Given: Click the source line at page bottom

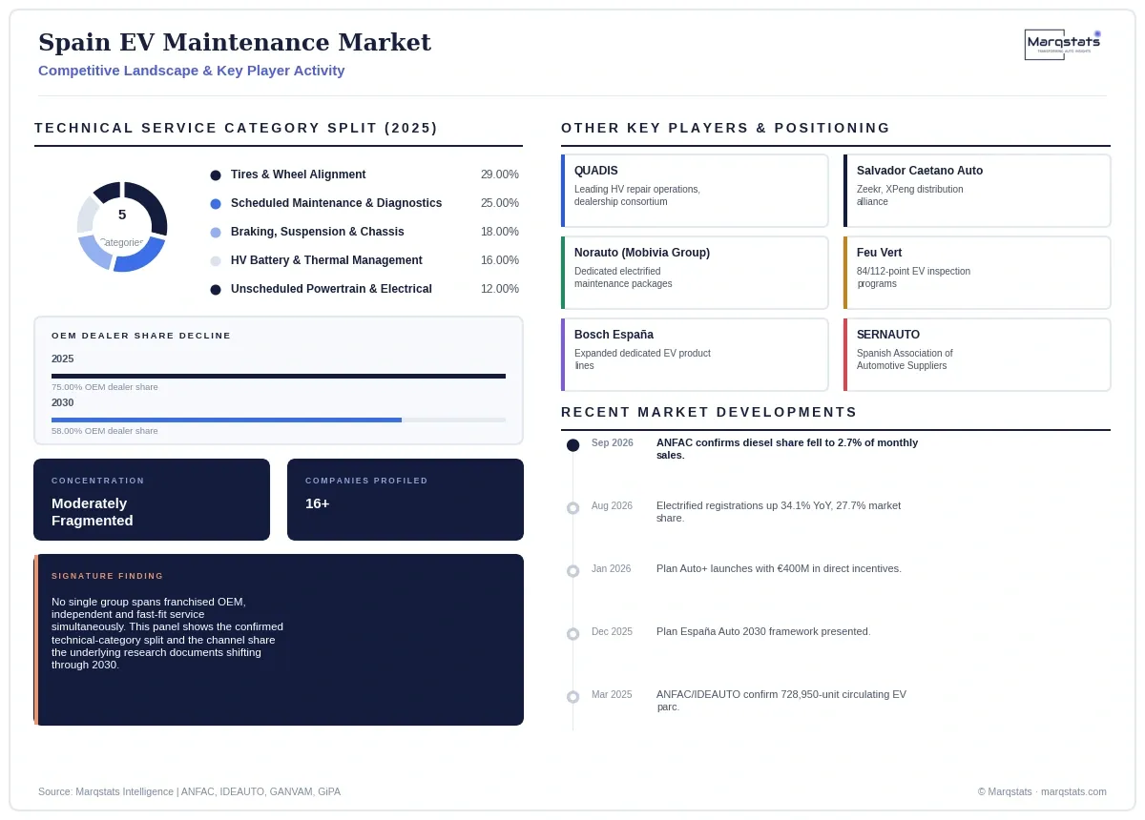Looking at the screenshot, I should coord(189,792).
